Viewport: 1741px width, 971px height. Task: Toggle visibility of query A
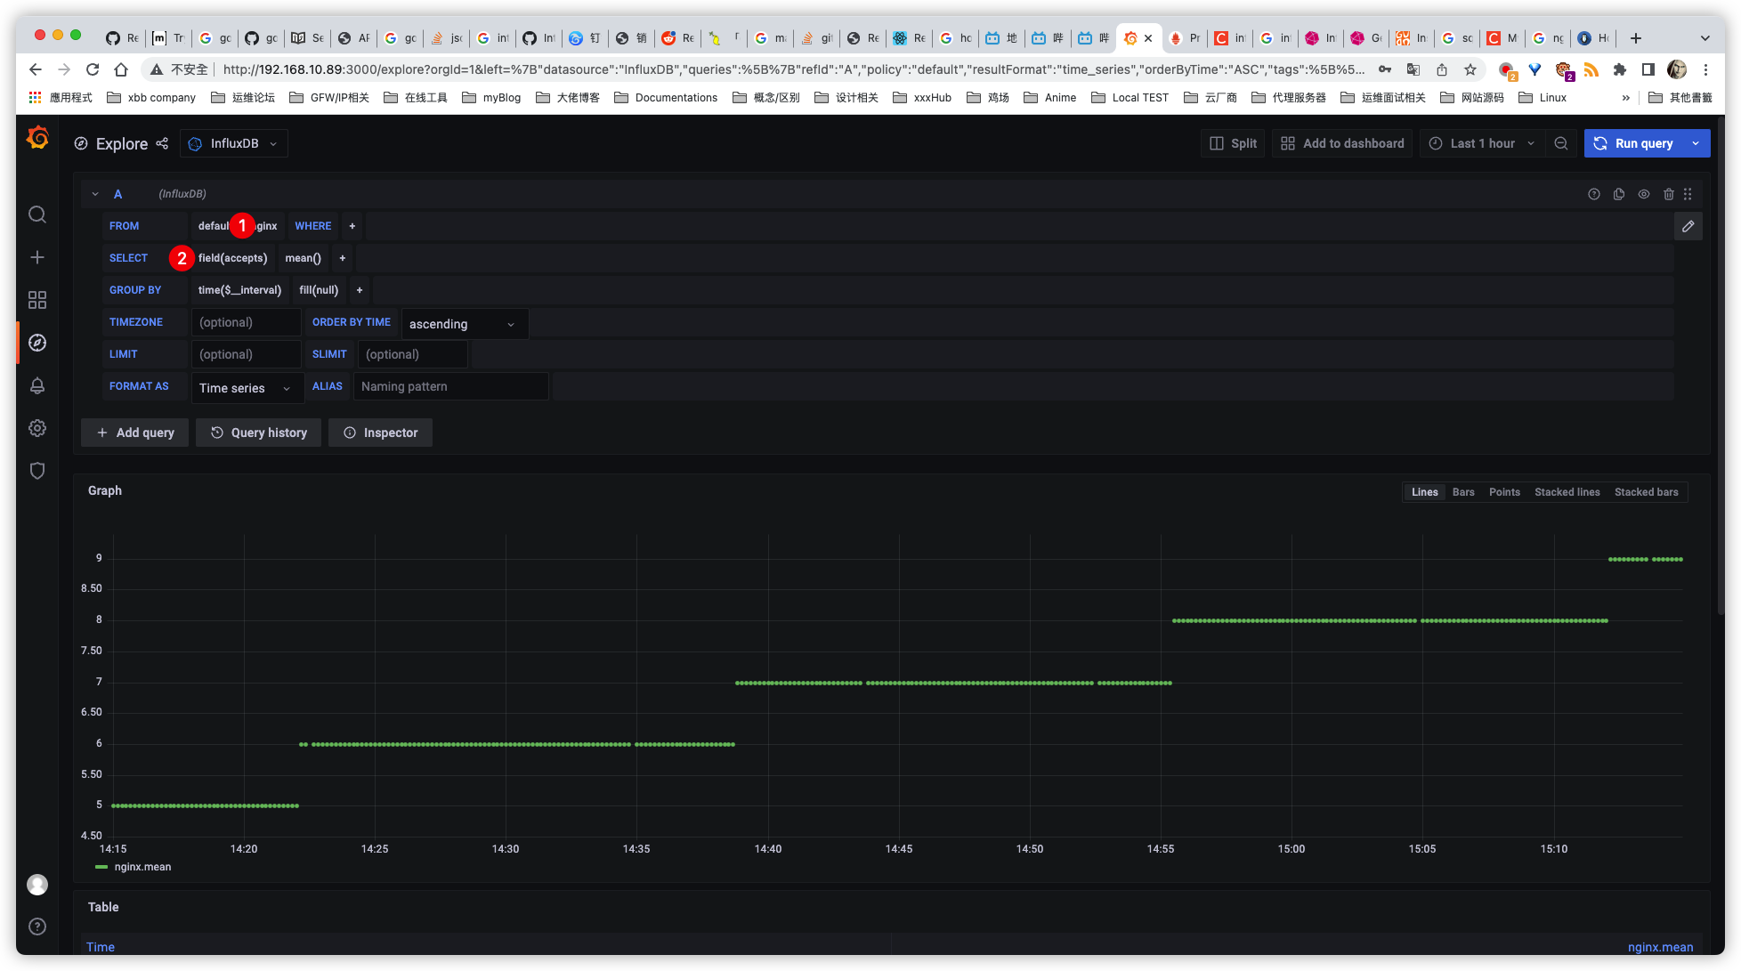point(1644,194)
